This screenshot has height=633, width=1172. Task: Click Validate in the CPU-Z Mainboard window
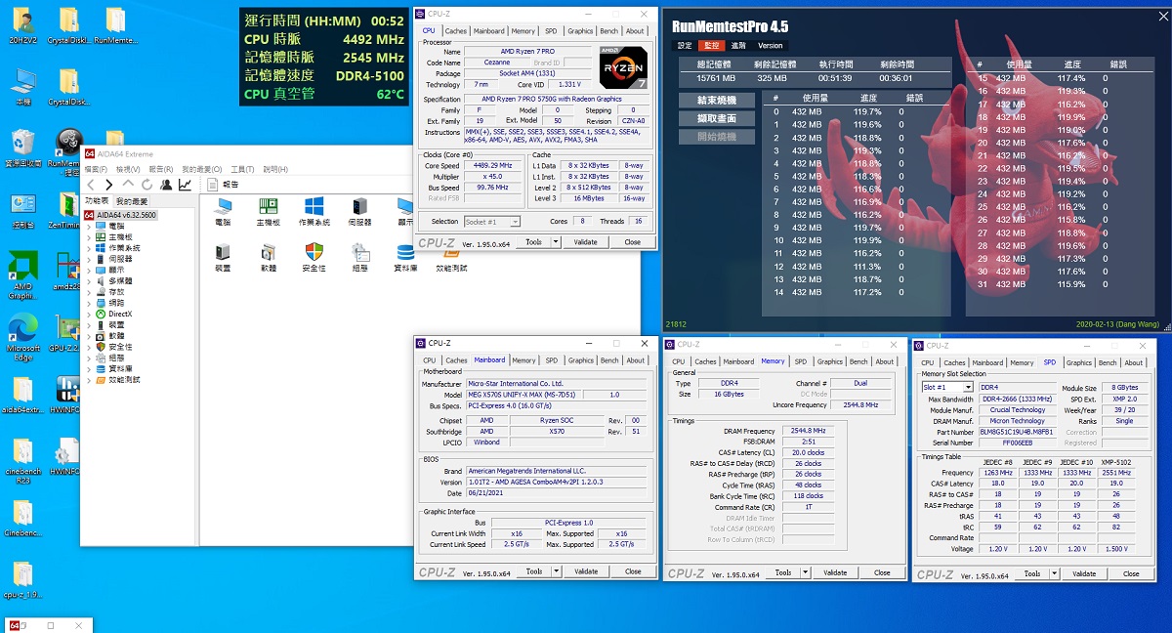586,571
